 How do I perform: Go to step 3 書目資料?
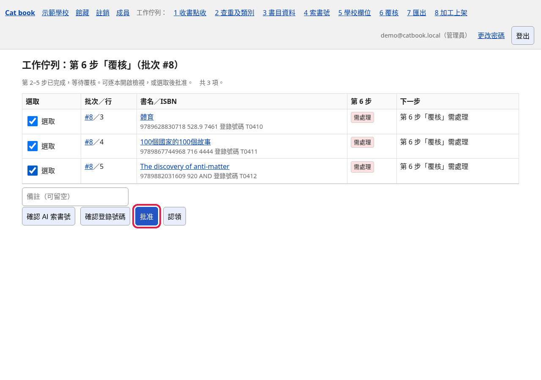pos(279,13)
